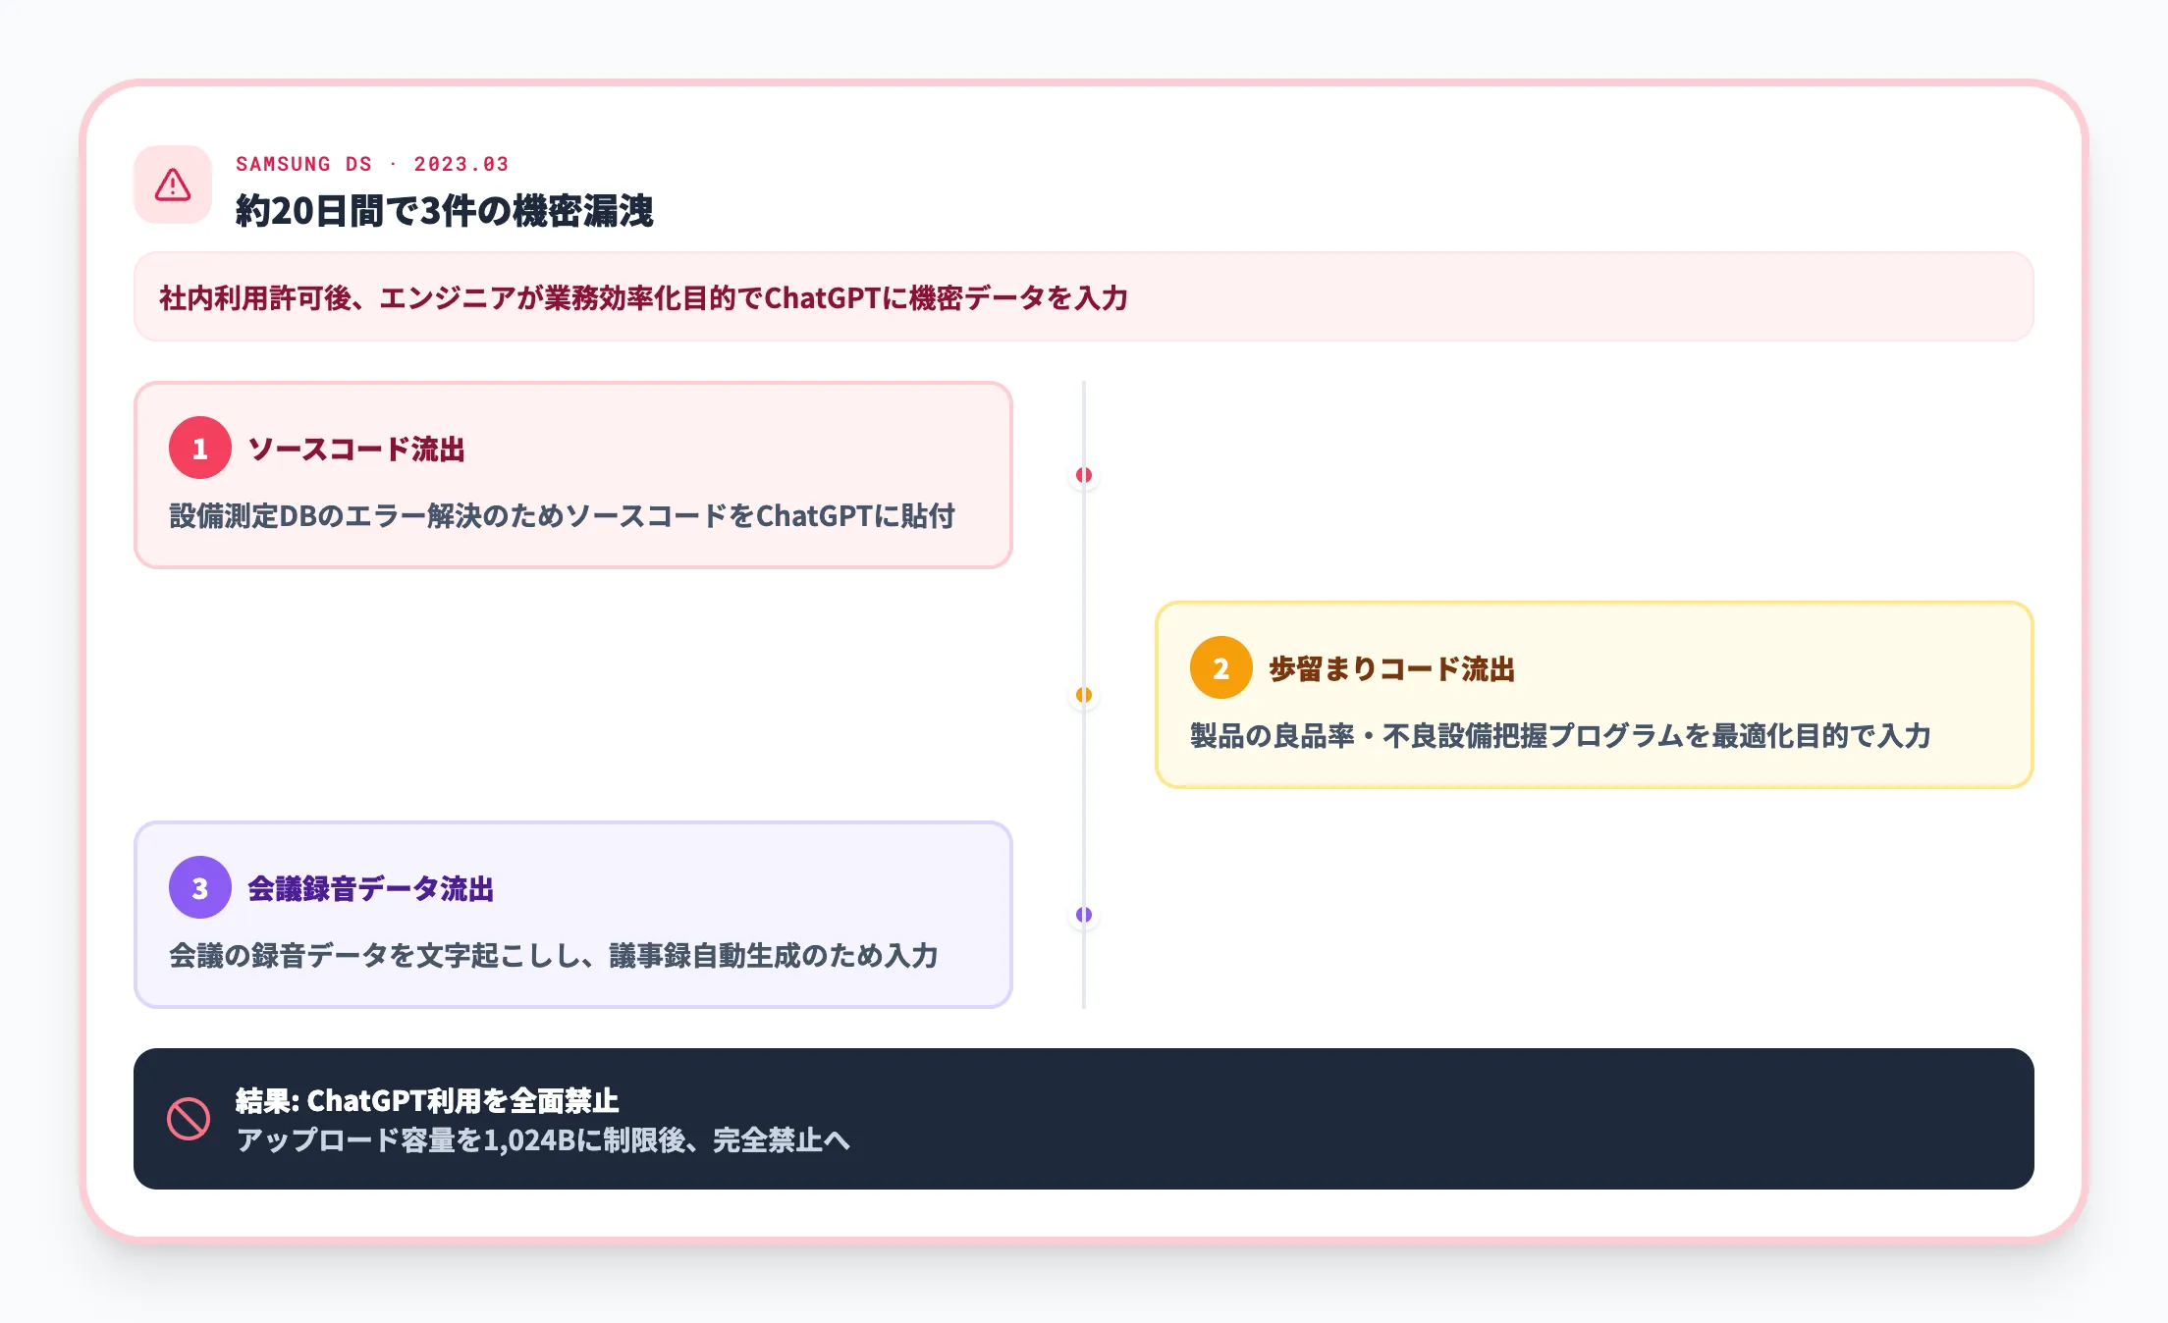The width and height of the screenshot is (2168, 1323).
Task: Select the orange timeline dot
Action: (1084, 695)
